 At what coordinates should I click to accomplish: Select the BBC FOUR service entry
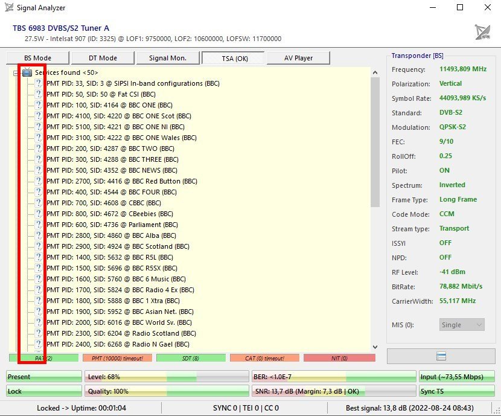(x=112, y=192)
